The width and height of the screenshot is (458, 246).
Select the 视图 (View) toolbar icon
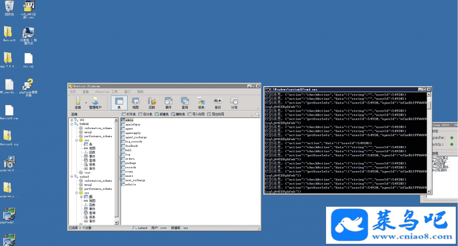pos(136,102)
